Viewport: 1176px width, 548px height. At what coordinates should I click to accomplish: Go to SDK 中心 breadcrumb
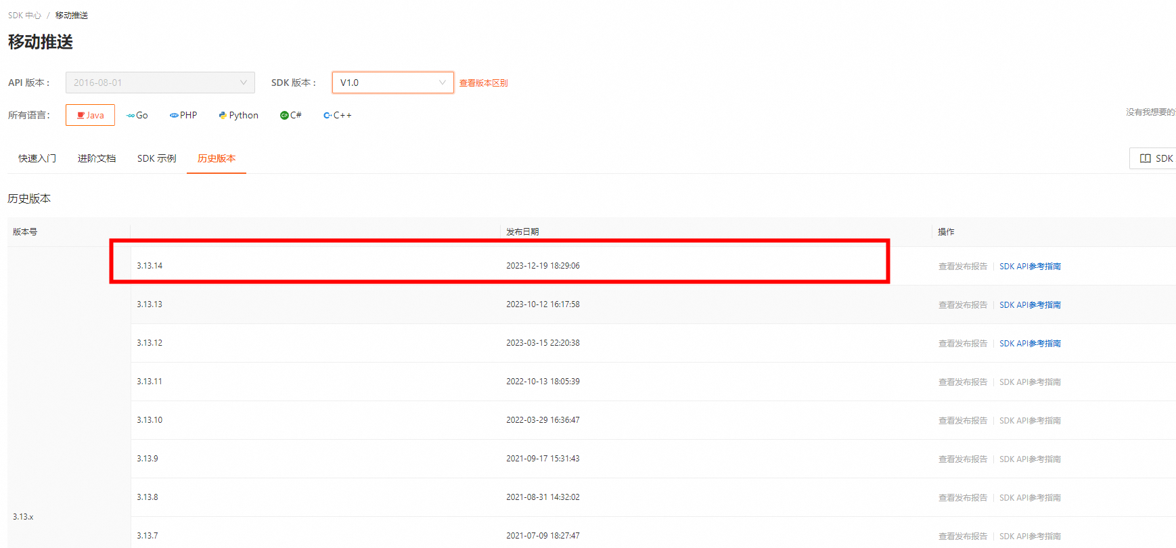click(x=24, y=16)
